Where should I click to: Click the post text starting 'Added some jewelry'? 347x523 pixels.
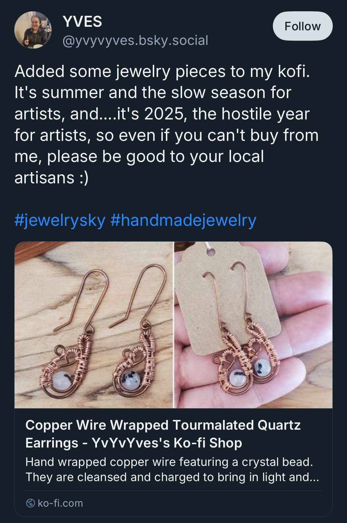162,71
